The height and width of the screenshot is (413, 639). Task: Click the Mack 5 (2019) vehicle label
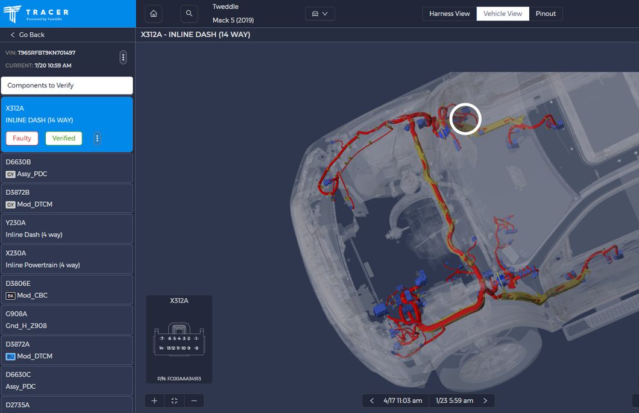point(233,20)
